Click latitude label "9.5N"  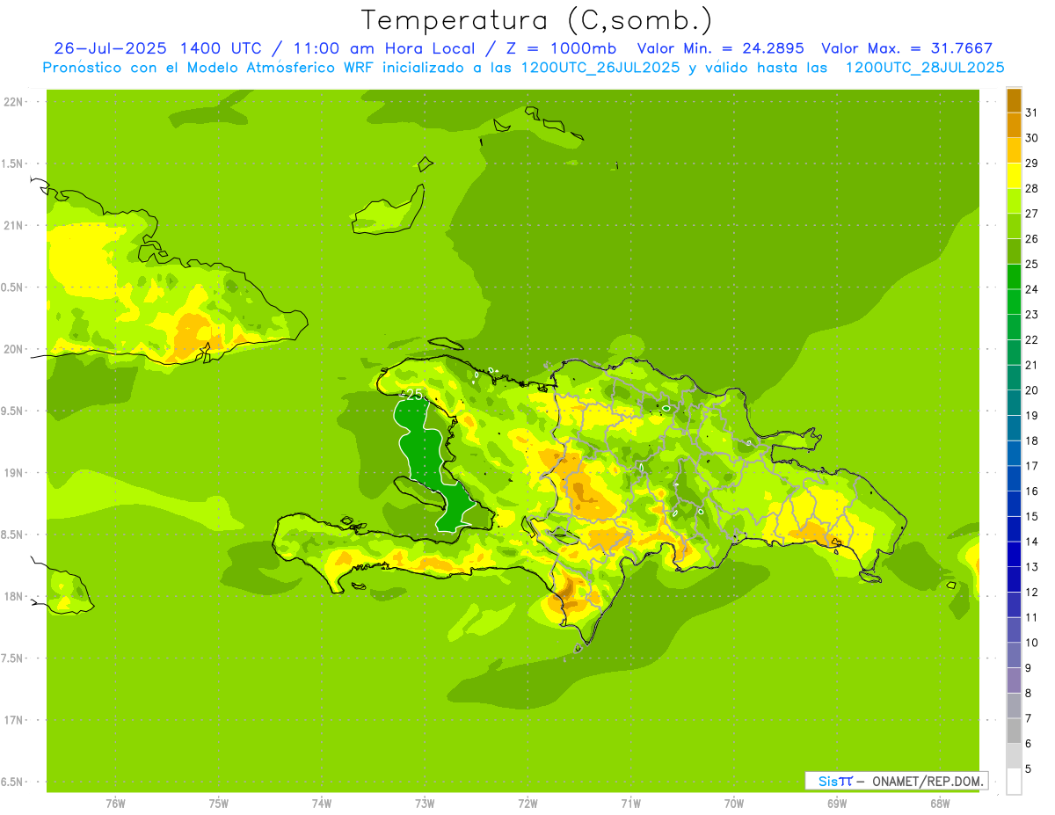coord(12,411)
